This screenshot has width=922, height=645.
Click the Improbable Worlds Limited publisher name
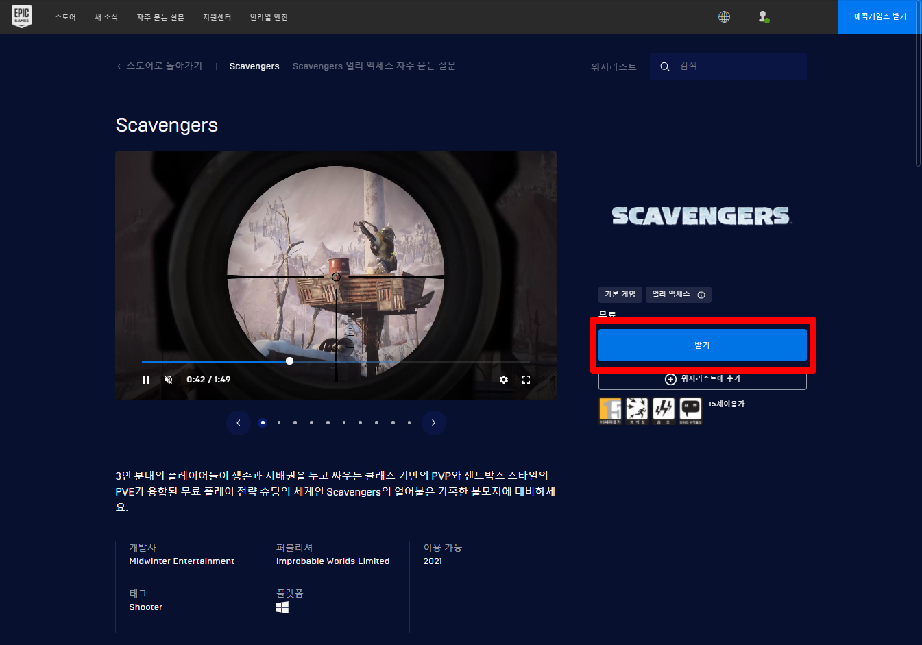333,561
